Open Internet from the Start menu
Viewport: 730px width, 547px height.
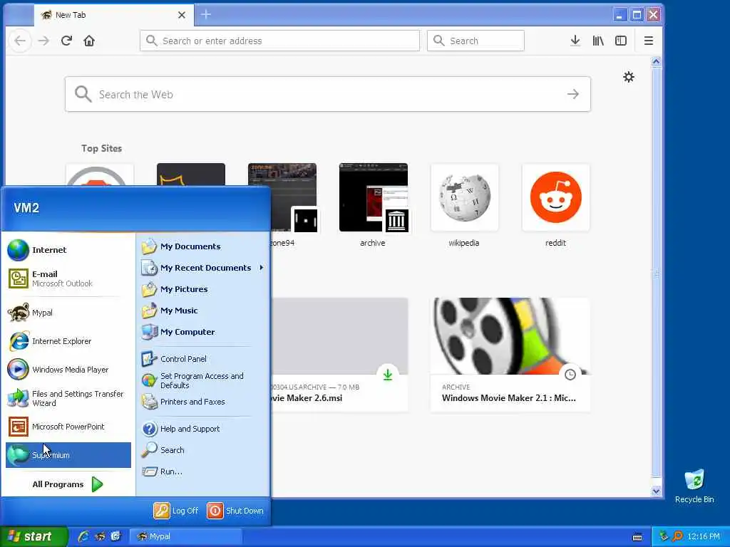(68, 250)
